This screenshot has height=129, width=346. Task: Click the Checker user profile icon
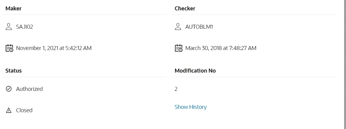[x=178, y=27]
